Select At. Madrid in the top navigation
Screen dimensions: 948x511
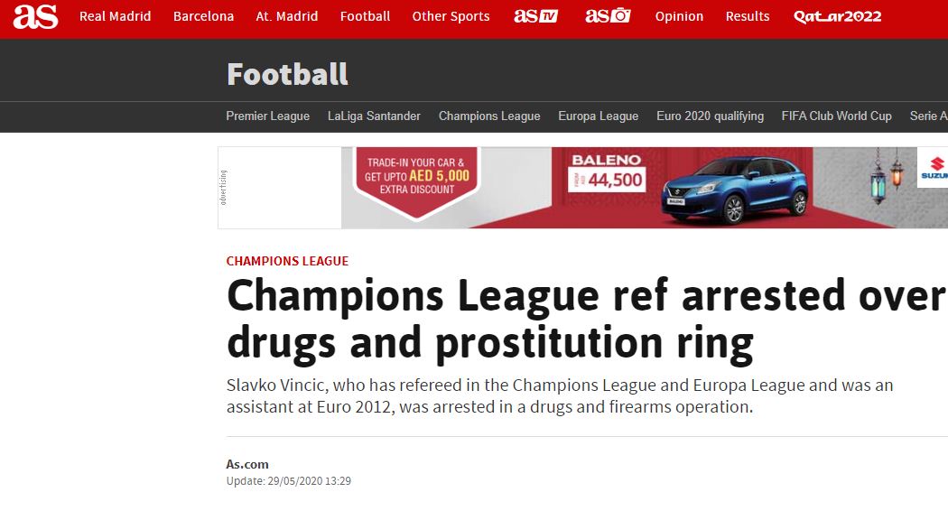(x=287, y=16)
